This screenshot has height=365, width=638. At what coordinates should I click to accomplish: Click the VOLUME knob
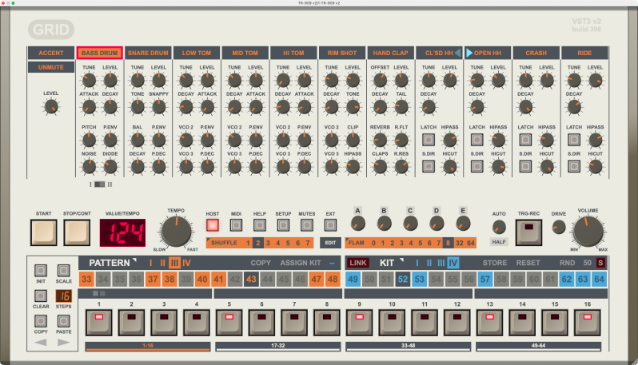tap(588, 232)
